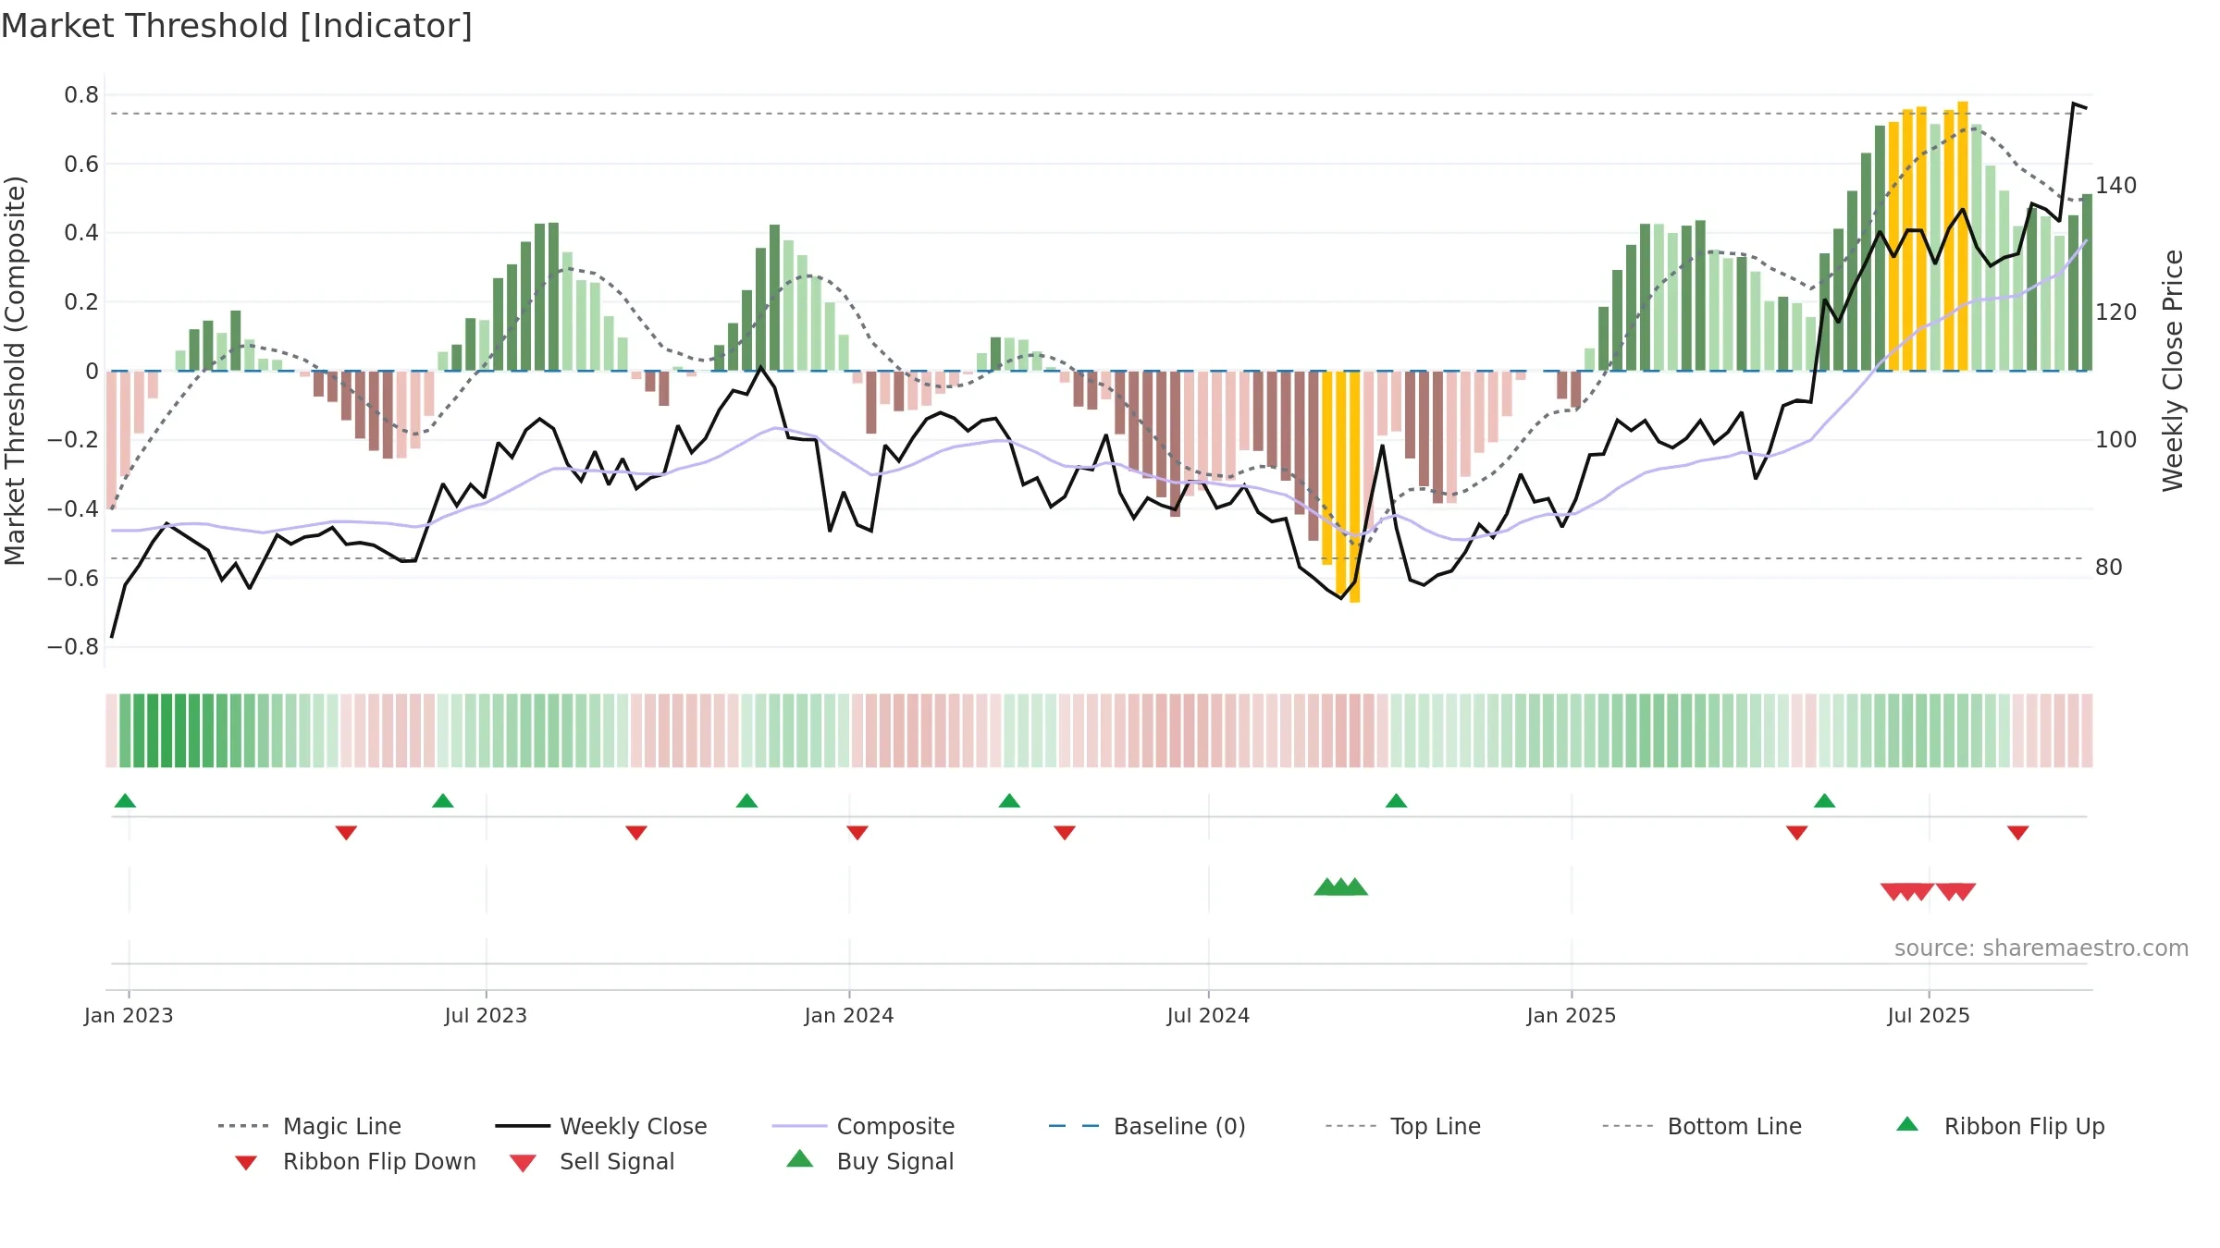Select the ribbon flip up marker in March 2024
The width and height of the screenshot is (2220, 1248).
pos(1009,801)
